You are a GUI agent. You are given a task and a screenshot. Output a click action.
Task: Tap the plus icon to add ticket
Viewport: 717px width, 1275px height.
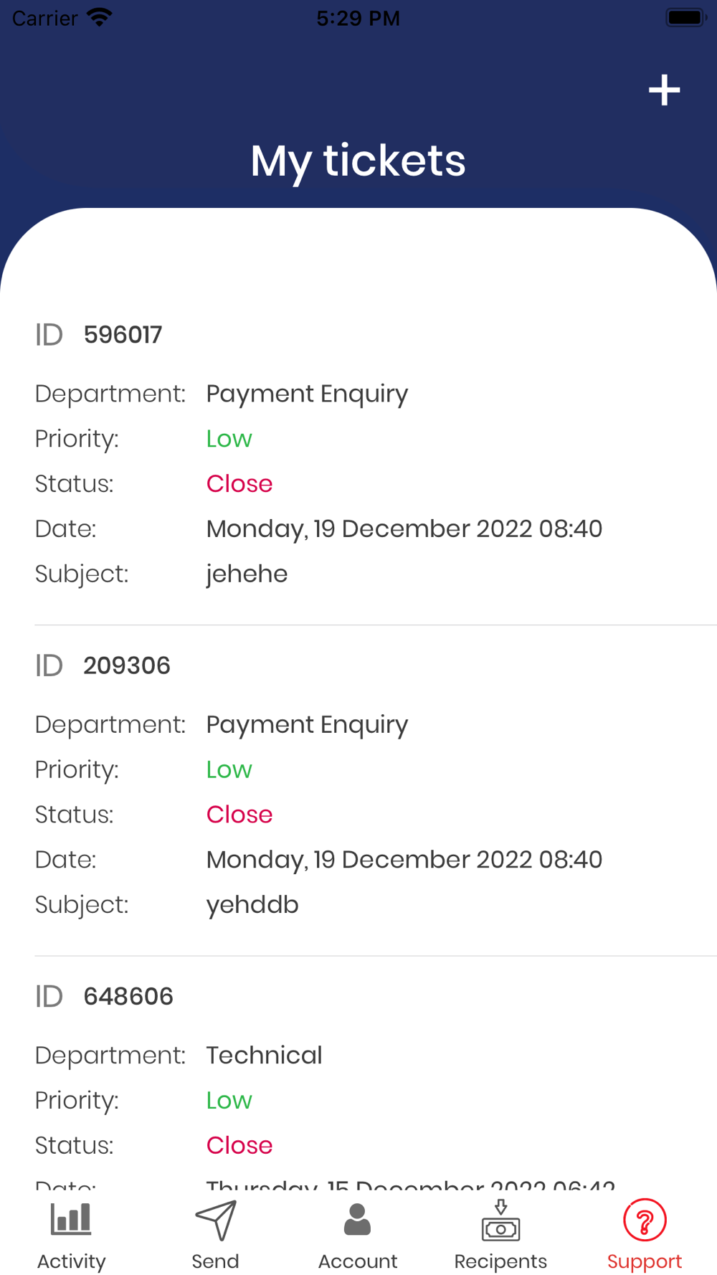(664, 90)
